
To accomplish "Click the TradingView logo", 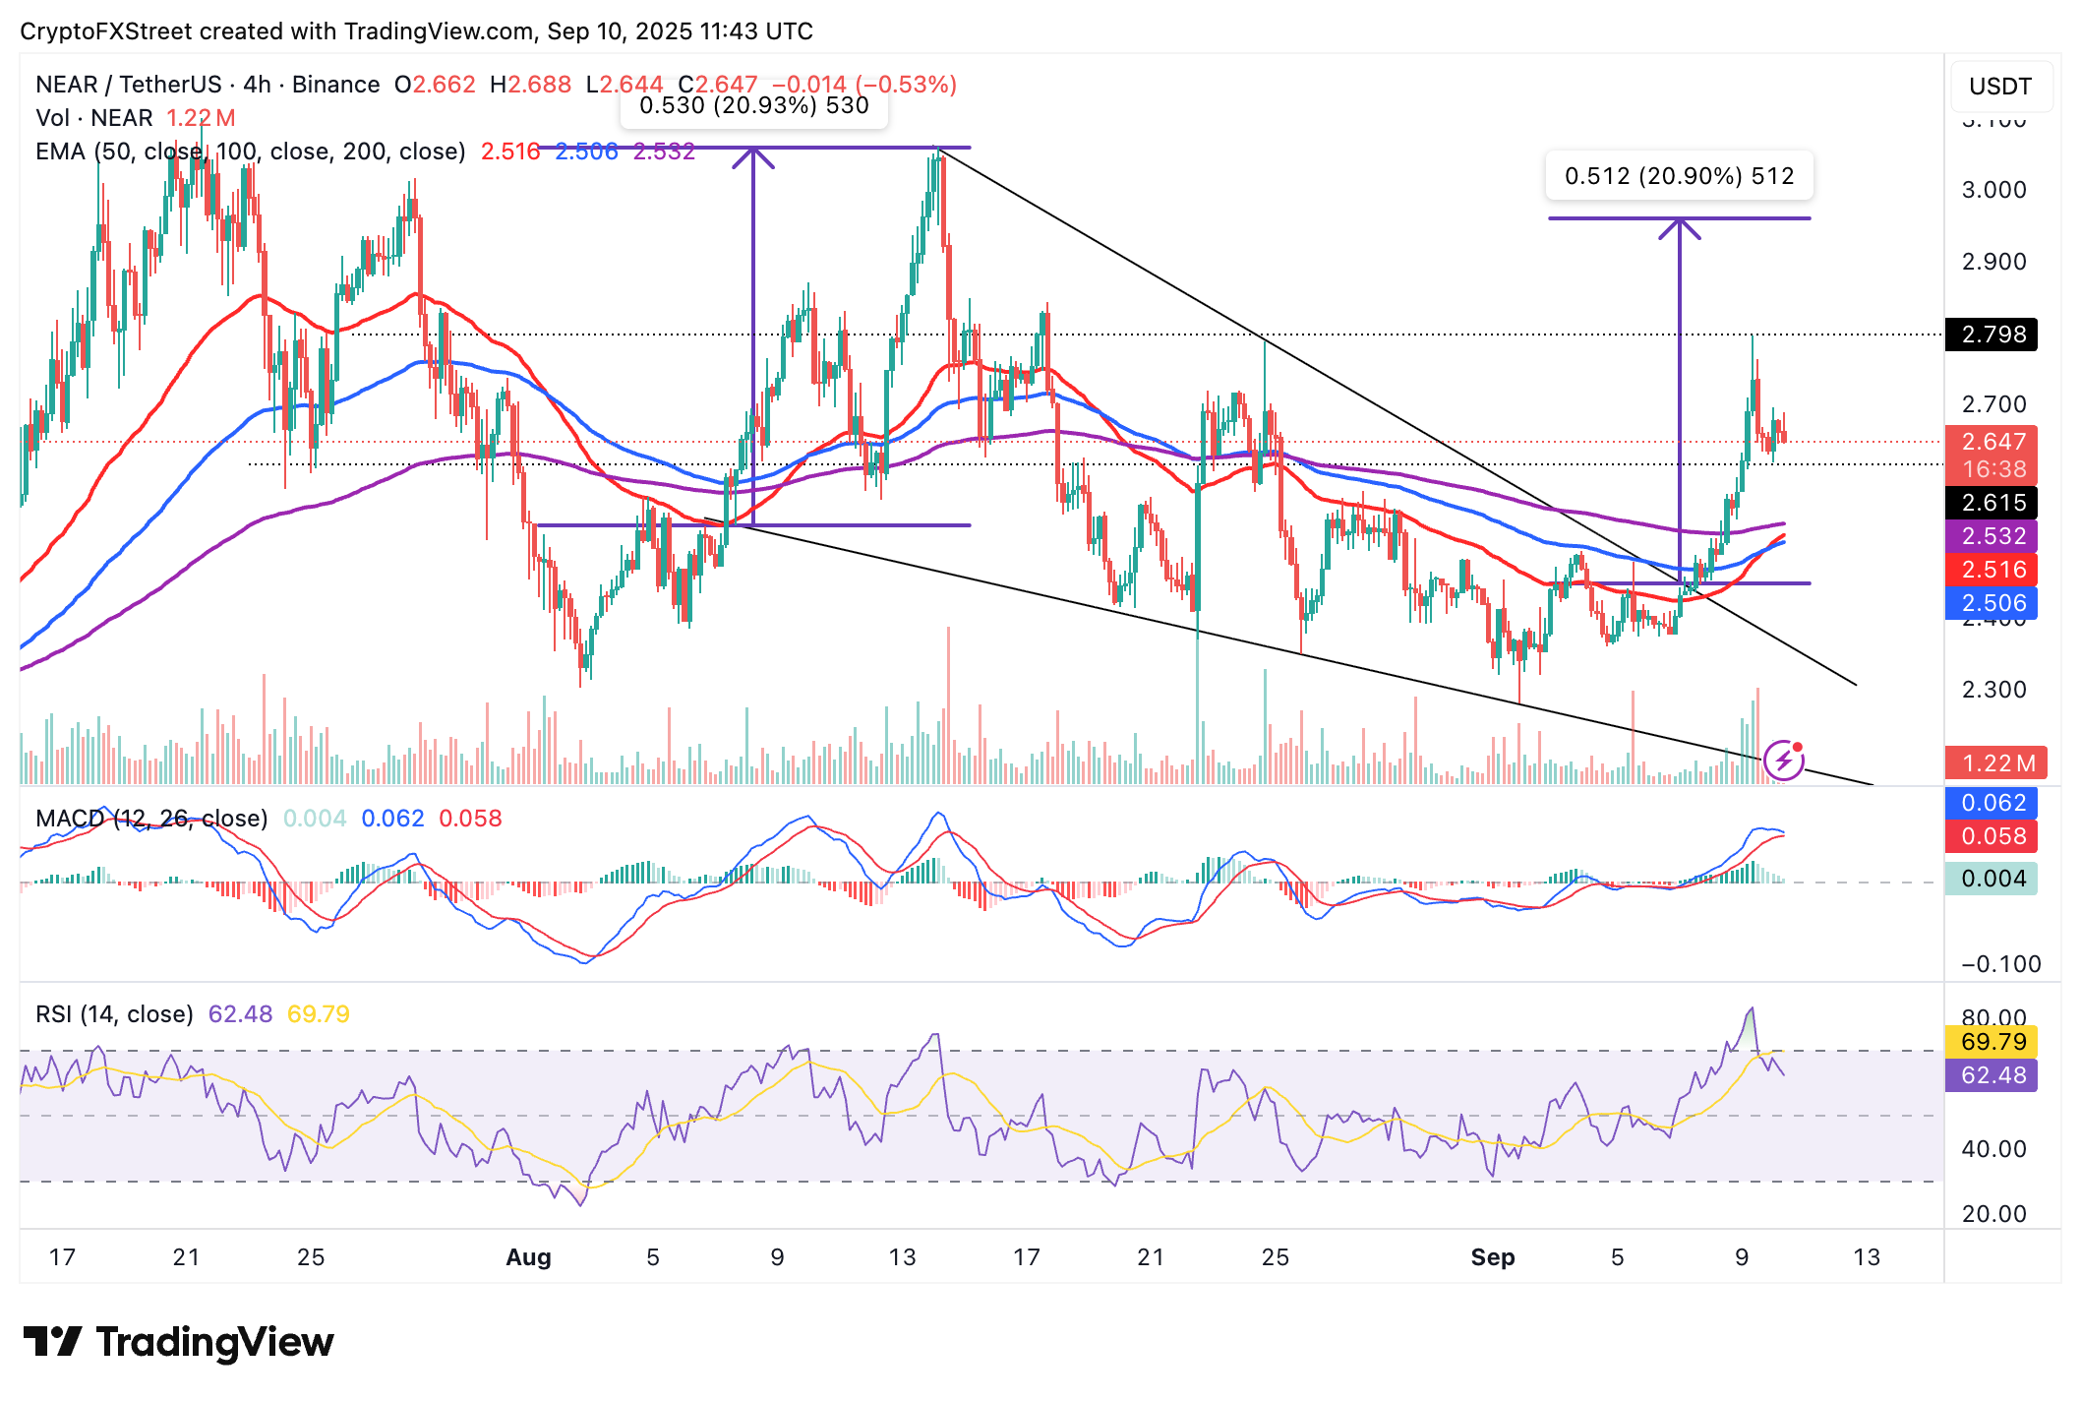I will click(x=179, y=1342).
